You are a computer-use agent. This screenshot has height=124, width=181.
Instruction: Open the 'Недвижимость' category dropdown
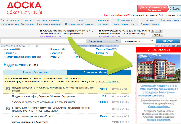click(x=138, y=41)
